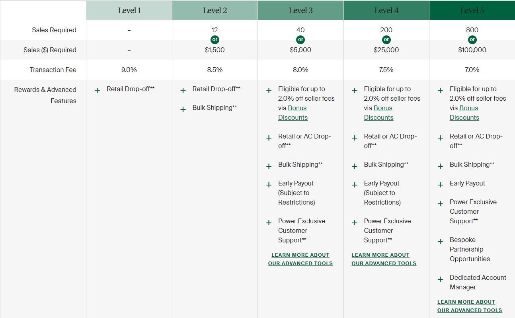Viewport: 515px width, 318px height.
Task: Click the 'or' badge in Level 4 column
Action: coord(386,39)
